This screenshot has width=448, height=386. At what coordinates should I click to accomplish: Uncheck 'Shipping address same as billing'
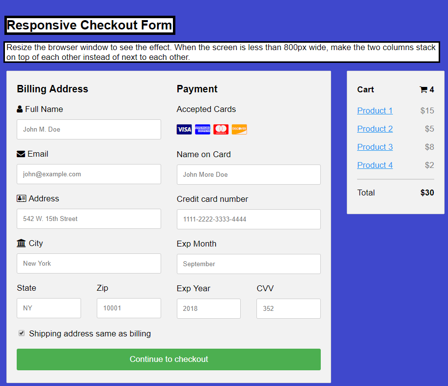22,333
